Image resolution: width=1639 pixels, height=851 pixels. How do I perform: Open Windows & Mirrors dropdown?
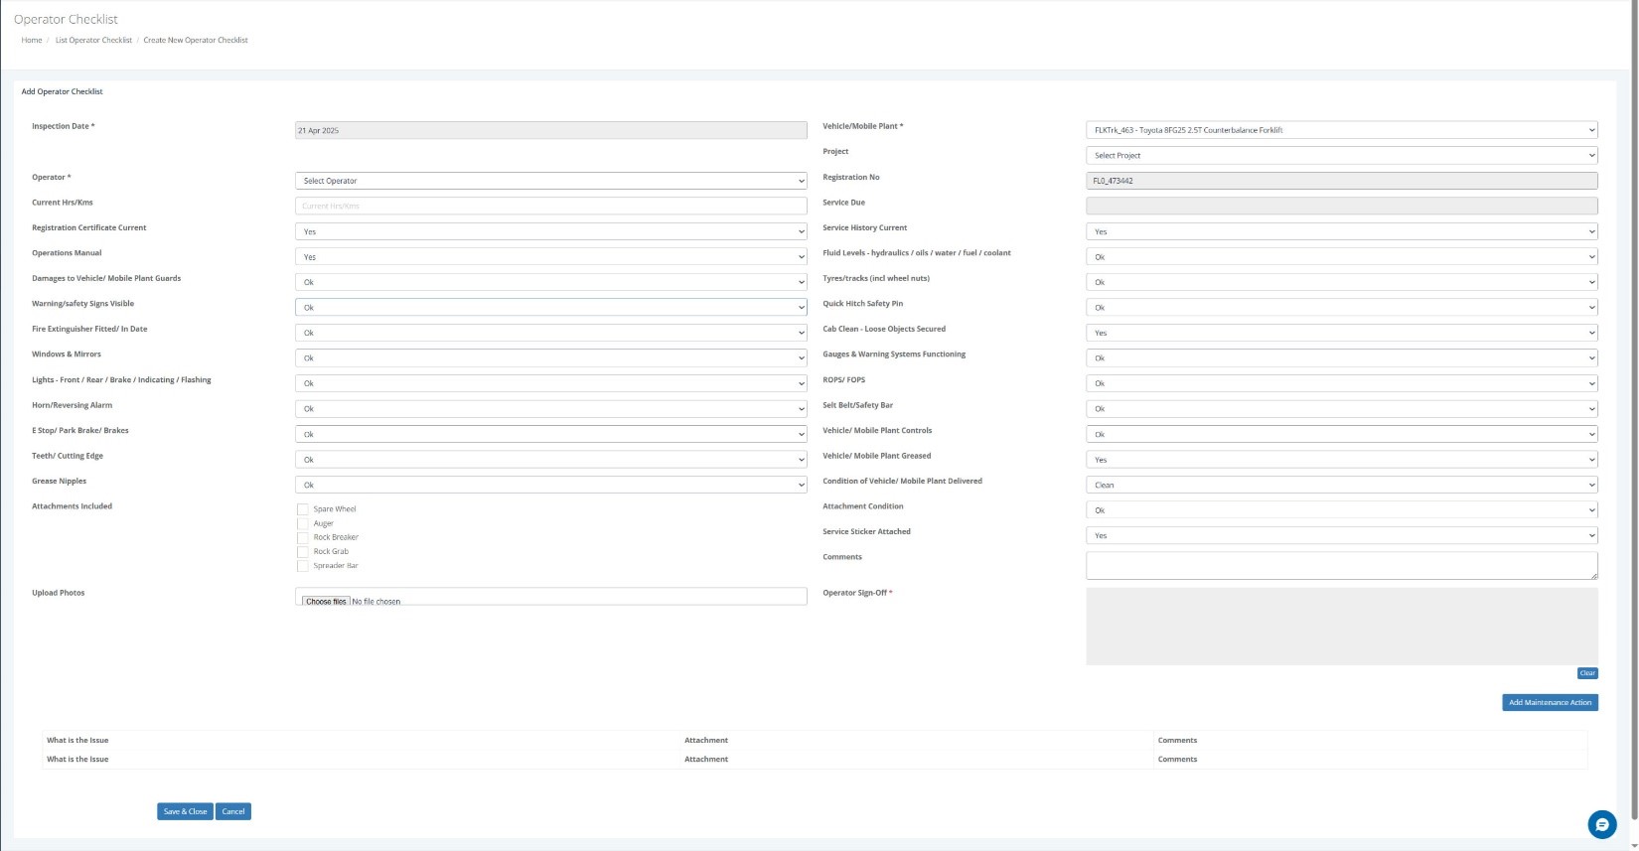pos(550,357)
